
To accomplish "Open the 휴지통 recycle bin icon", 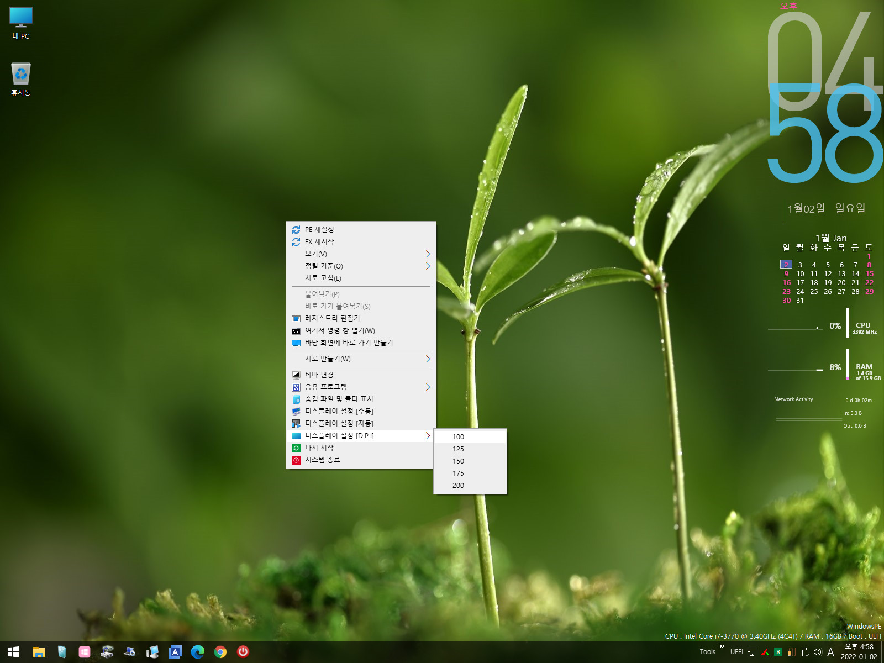I will point(21,79).
